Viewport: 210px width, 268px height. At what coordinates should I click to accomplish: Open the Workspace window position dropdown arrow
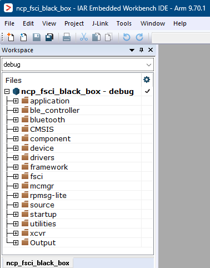(x=132, y=50)
